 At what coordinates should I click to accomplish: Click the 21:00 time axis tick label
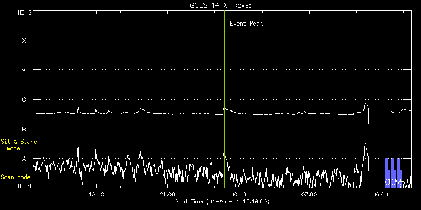pos(167,194)
